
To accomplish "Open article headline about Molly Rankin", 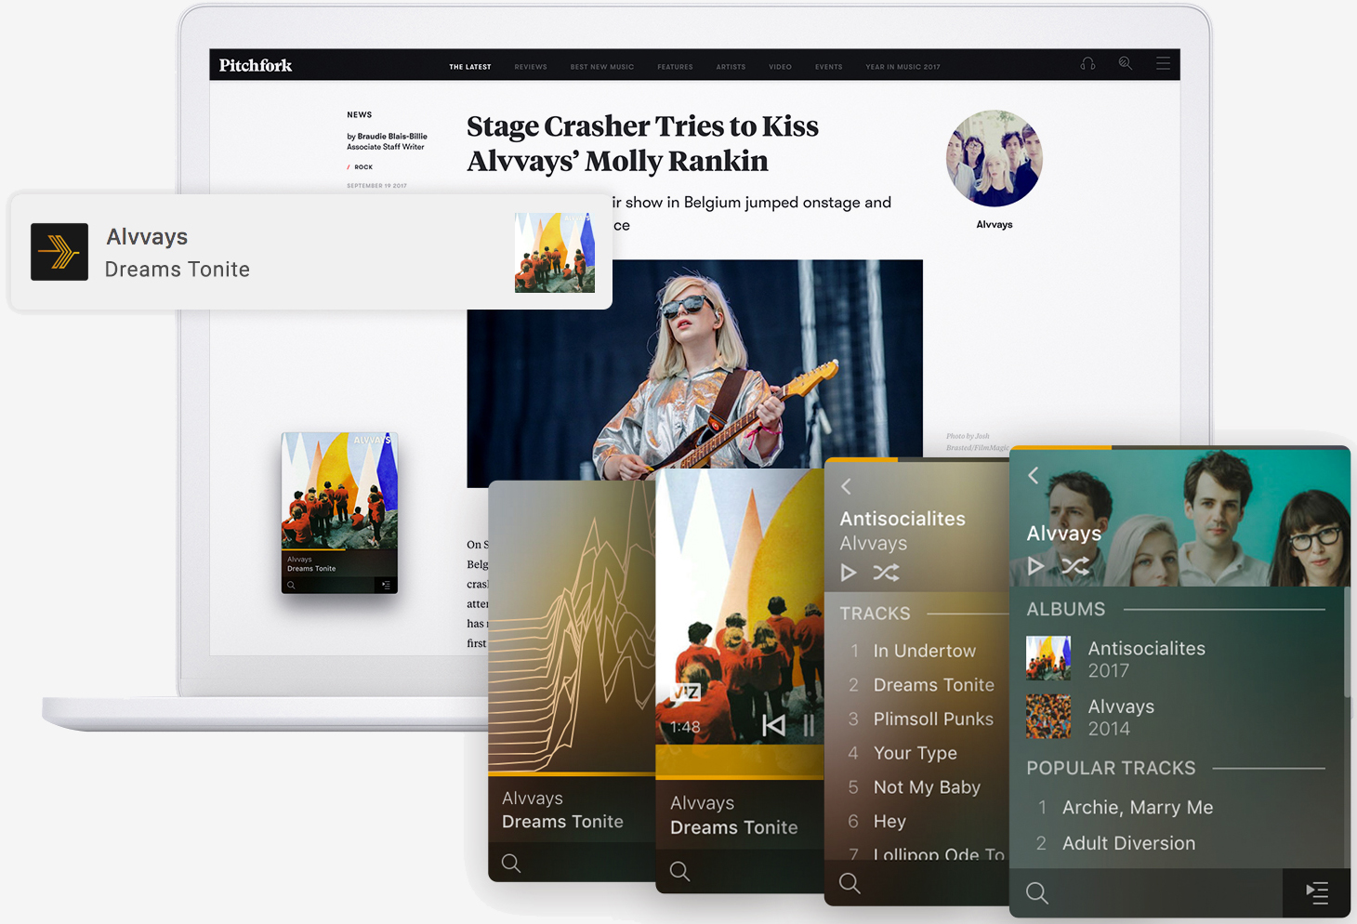I will (642, 143).
